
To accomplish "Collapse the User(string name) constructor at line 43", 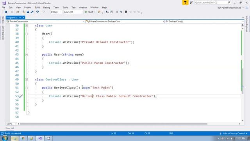I will coord(27,55).
